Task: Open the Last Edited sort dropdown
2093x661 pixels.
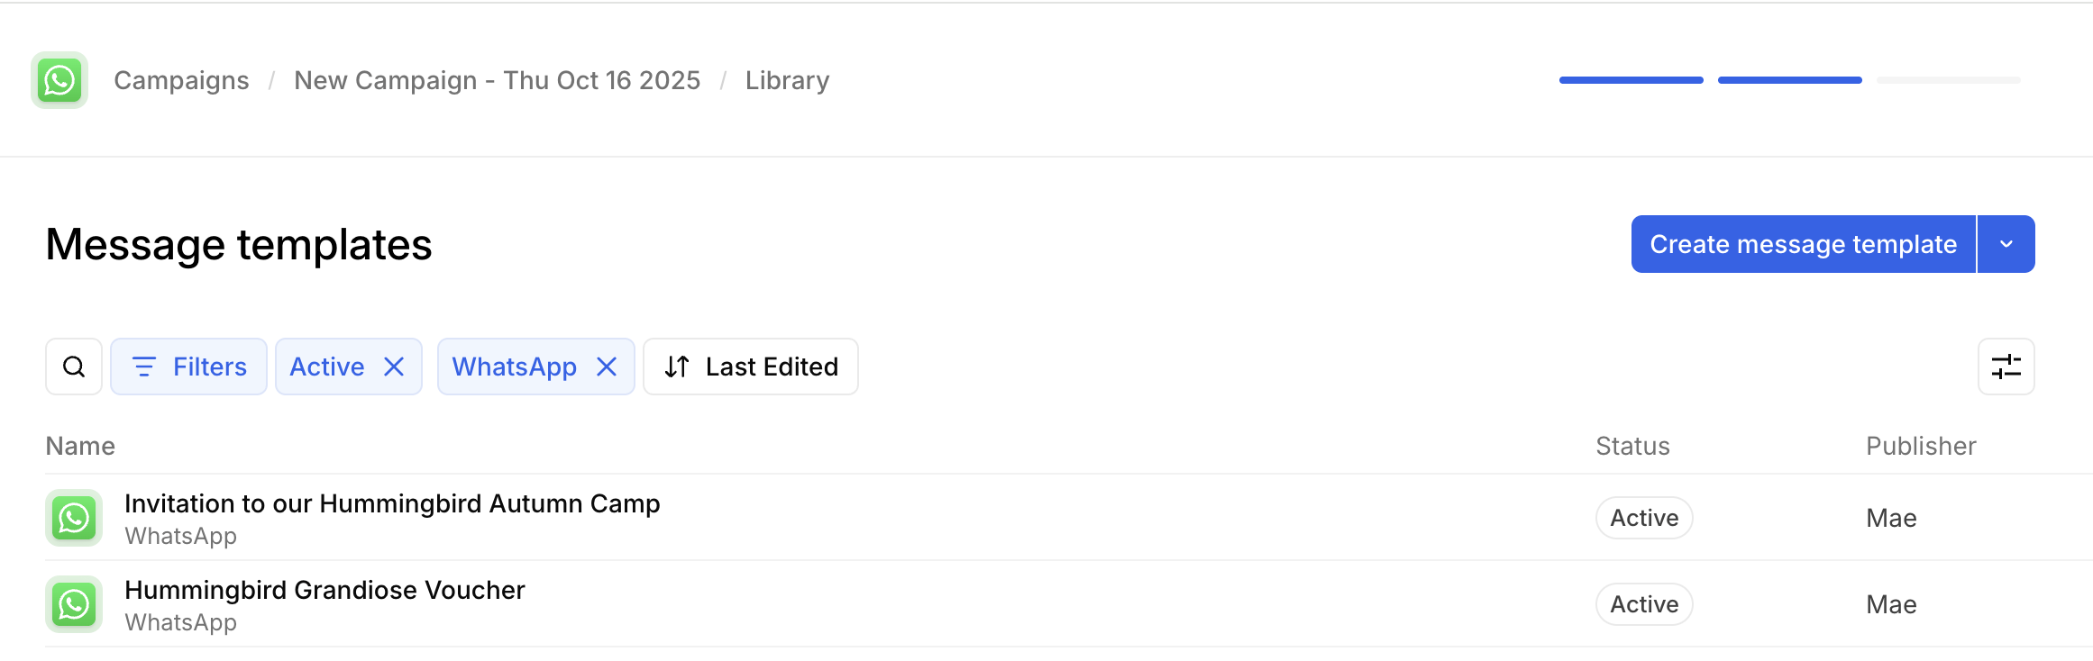Action: coord(751,367)
